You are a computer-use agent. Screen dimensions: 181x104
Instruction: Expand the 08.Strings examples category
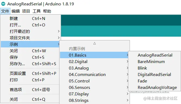click(x=95, y=100)
